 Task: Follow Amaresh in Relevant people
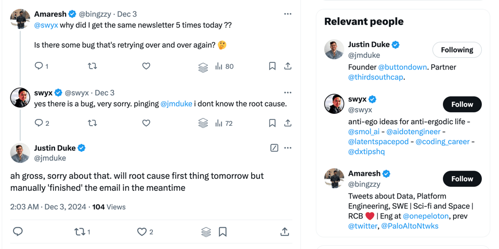click(x=462, y=179)
